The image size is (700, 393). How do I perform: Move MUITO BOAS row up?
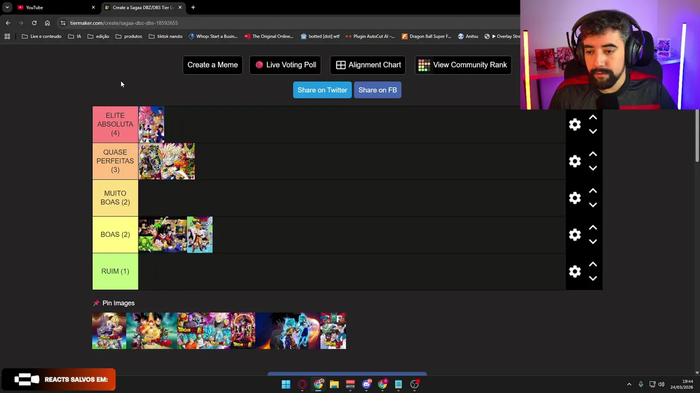593,191
